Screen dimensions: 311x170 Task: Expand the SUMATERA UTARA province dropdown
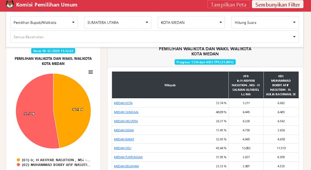click(x=117, y=23)
